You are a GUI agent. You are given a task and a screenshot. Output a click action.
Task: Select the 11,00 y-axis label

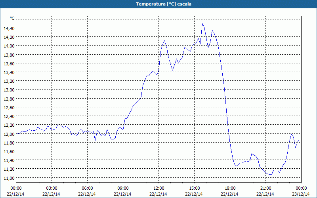click(9, 178)
